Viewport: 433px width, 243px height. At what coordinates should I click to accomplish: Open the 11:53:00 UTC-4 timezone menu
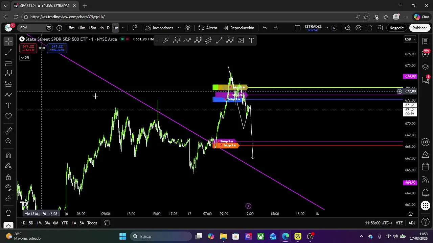pos(379,223)
